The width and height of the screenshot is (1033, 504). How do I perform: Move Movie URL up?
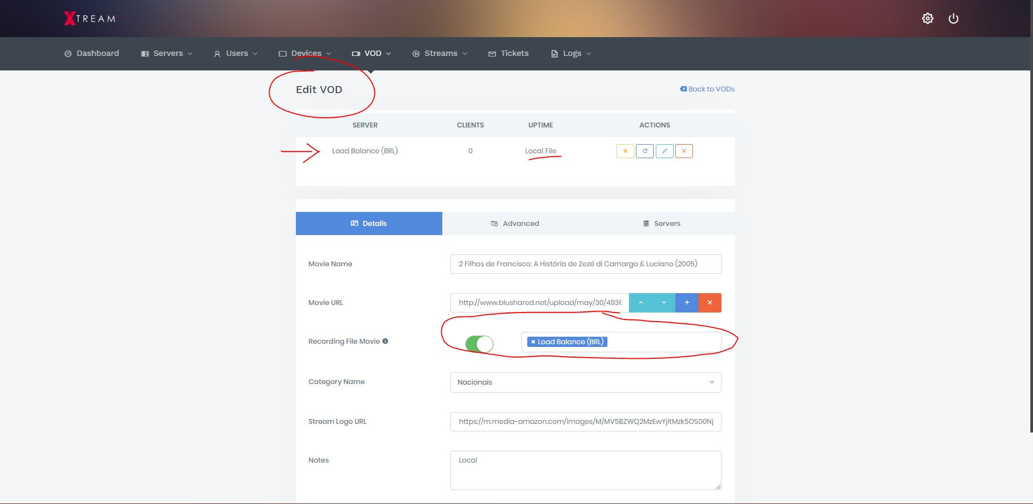[x=641, y=303]
